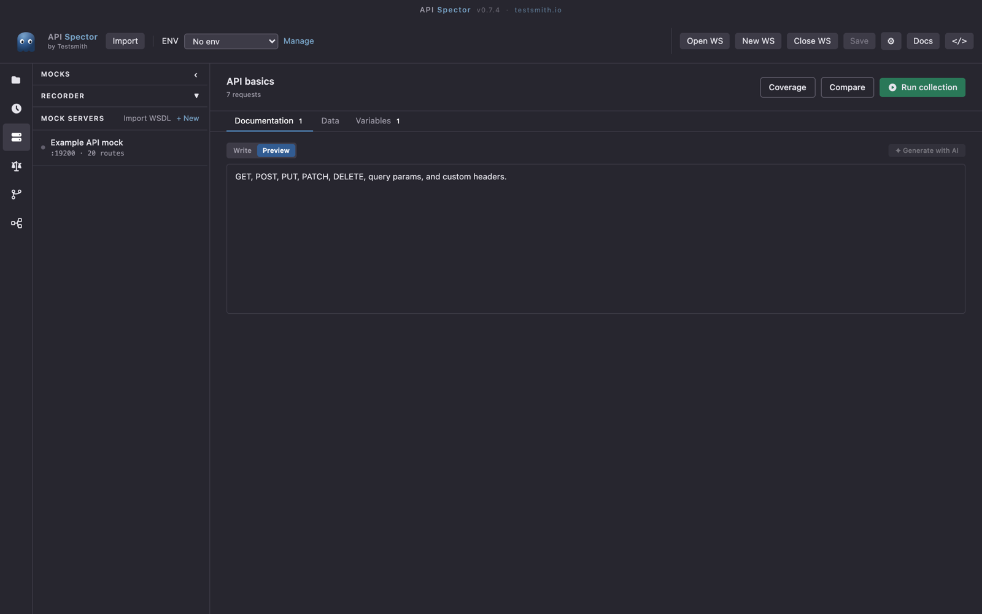Click the MOCK SERVERS header label

(72, 119)
